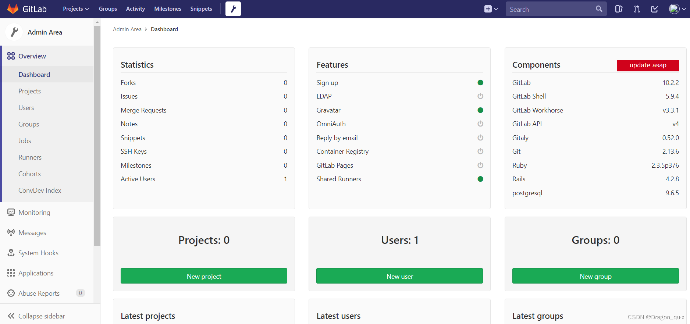Click the user avatar icon
The image size is (690, 324).
click(x=674, y=9)
